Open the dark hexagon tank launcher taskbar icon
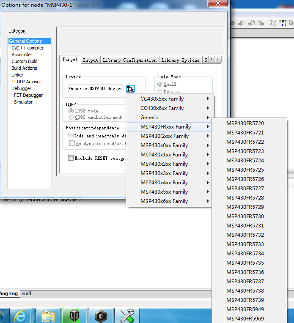294x323 pixels. pos(101,315)
